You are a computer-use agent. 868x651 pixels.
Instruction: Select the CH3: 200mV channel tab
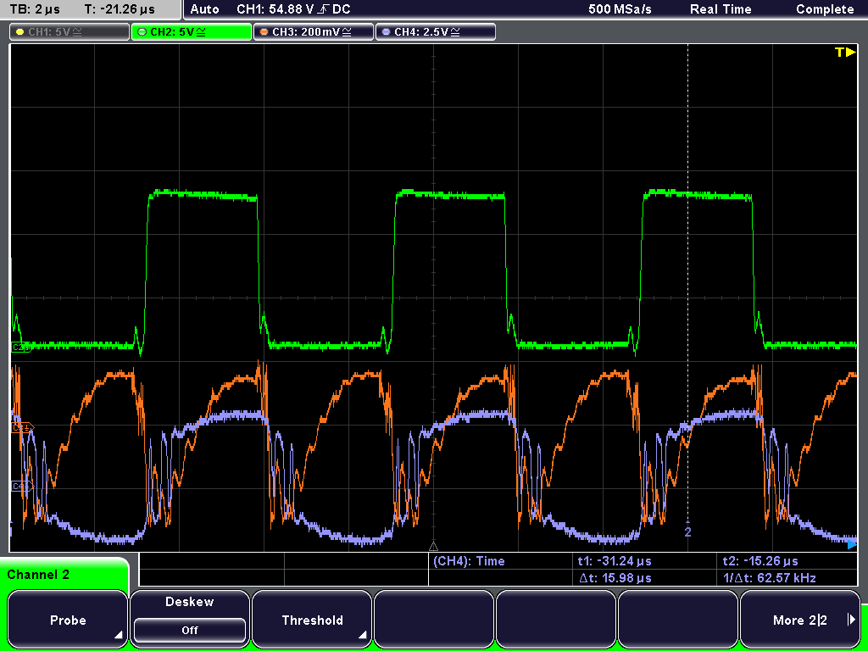314,32
